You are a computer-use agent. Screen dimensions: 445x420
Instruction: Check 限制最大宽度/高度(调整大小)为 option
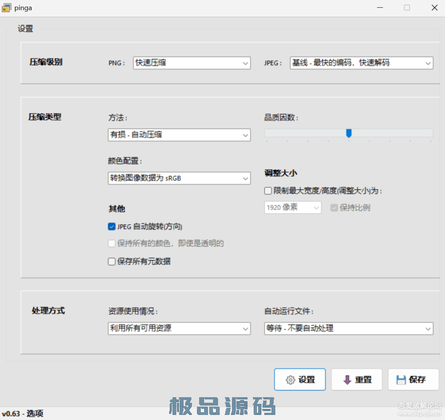[268, 191]
